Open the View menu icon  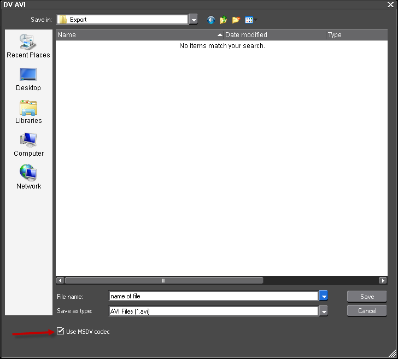coord(250,20)
